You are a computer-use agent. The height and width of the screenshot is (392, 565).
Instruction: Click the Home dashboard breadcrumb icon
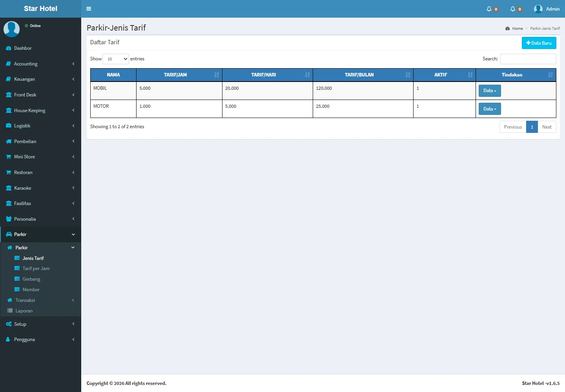click(x=507, y=29)
